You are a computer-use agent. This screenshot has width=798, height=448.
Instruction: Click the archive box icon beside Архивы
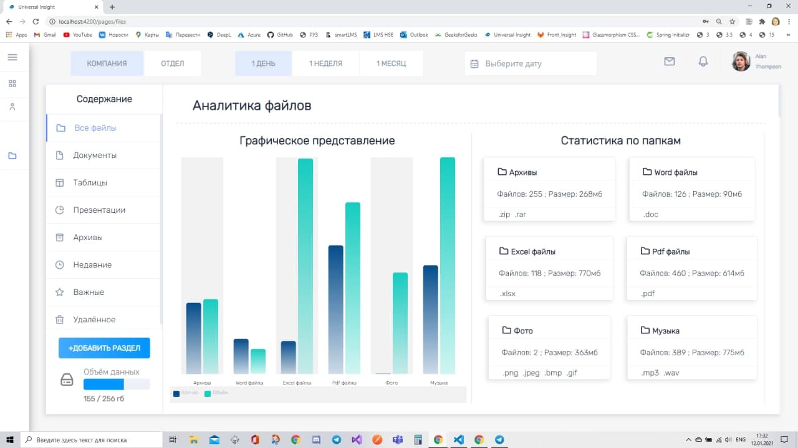[60, 238]
